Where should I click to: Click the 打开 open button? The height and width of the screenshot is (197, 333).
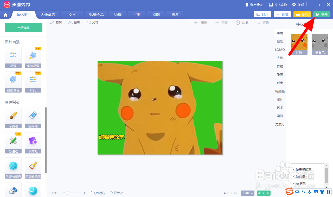[x=262, y=14]
